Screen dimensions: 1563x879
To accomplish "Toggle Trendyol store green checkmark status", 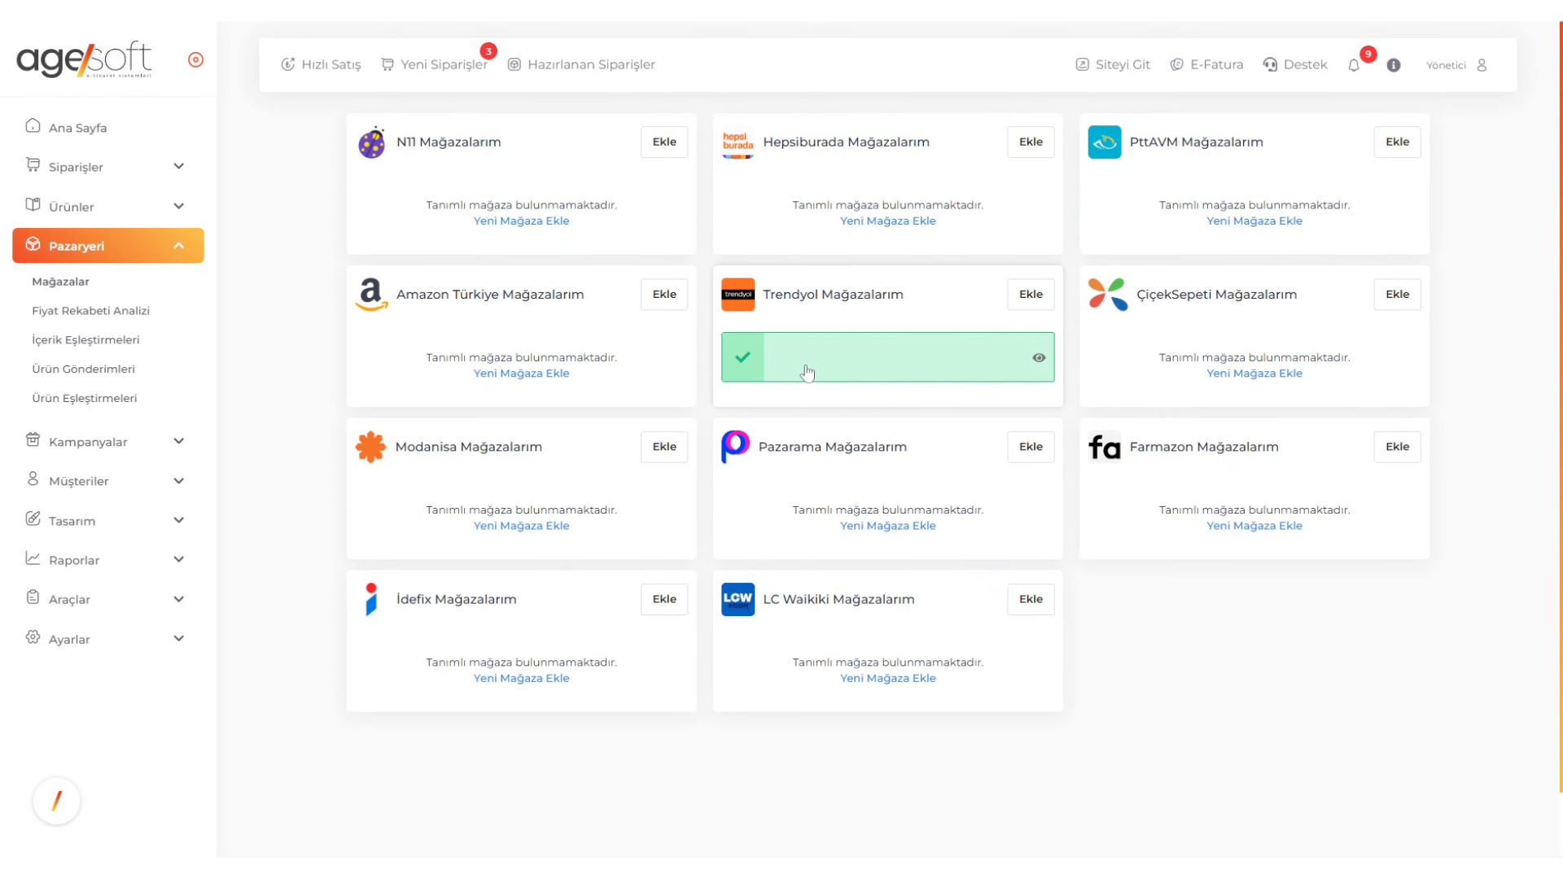I will (742, 357).
